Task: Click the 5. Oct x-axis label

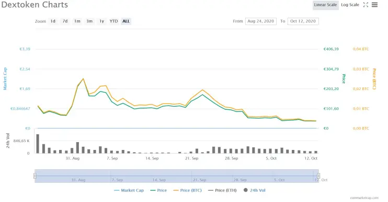Action: pos(271,158)
